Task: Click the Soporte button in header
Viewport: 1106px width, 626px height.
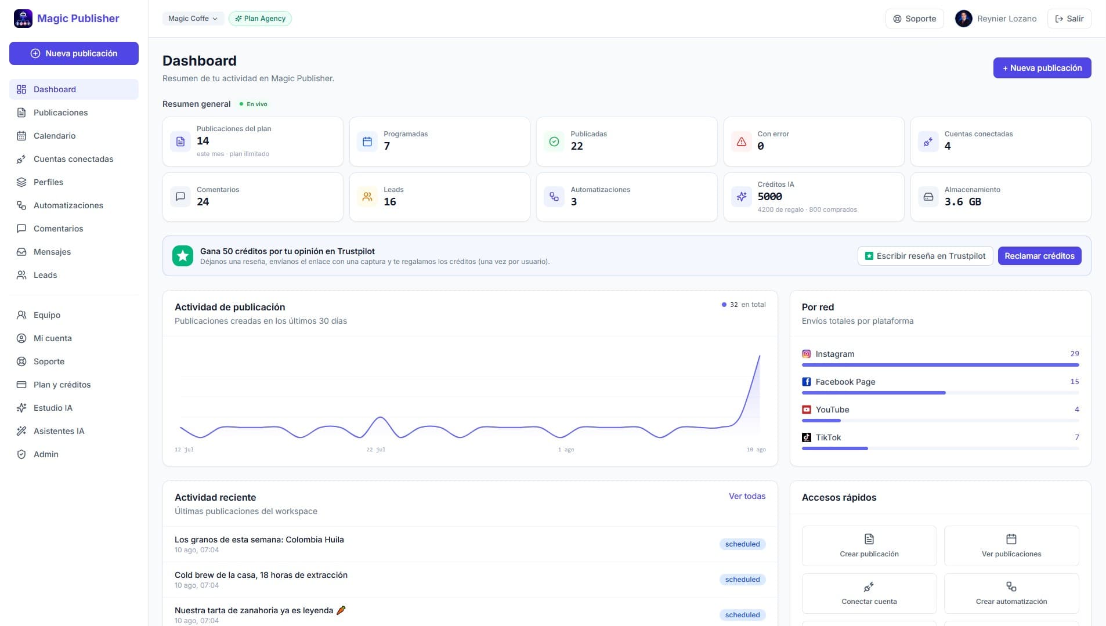Action: tap(915, 19)
